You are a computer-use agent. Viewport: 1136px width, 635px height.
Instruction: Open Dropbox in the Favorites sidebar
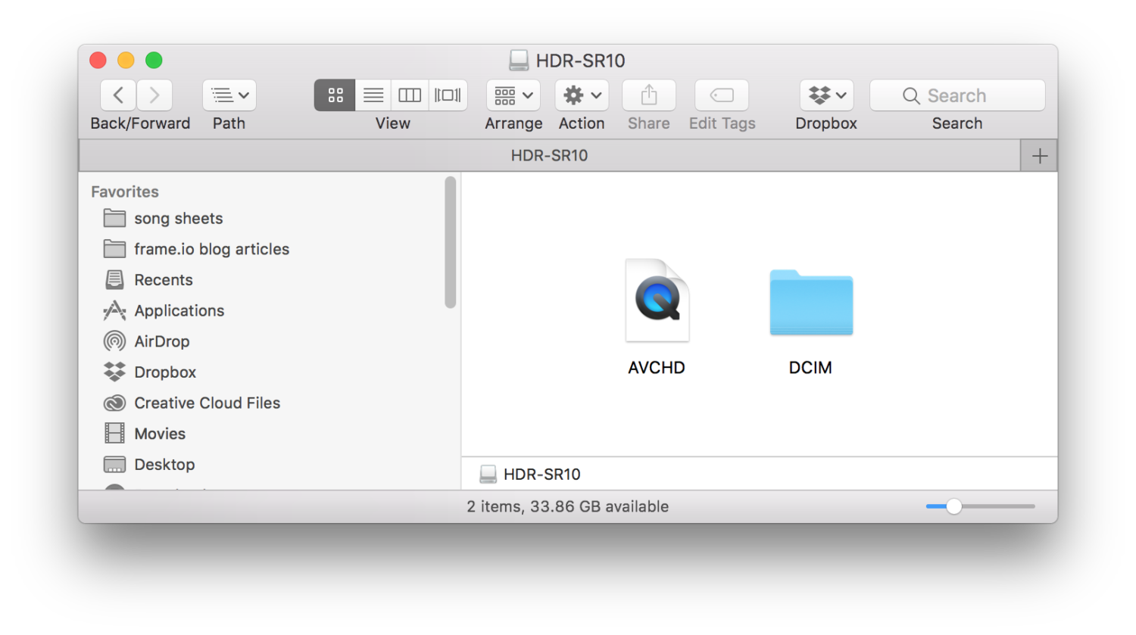(x=165, y=372)
